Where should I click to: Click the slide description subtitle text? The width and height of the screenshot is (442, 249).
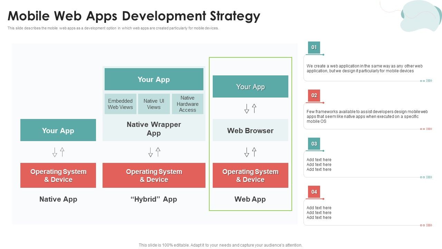point(113,28)
